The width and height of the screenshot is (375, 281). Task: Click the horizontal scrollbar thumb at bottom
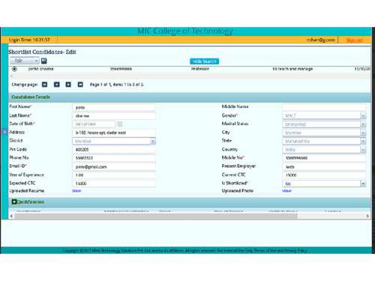tap(156, 216)
